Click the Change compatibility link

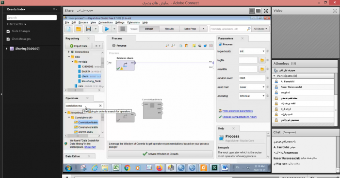coord(240,117)
